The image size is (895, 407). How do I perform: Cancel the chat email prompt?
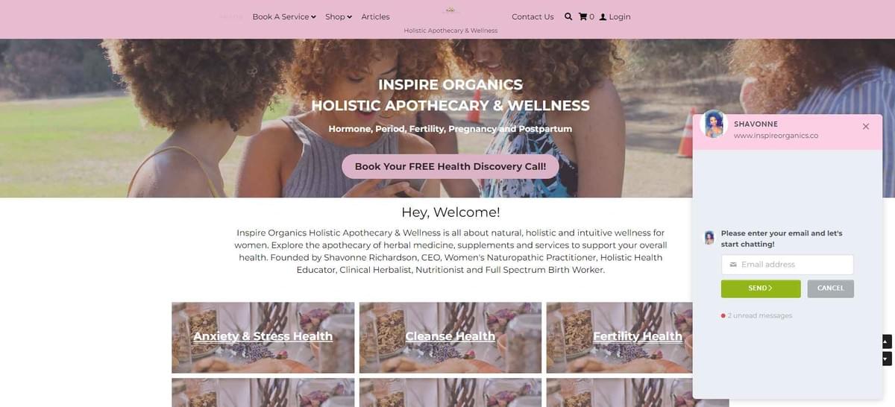831,288
